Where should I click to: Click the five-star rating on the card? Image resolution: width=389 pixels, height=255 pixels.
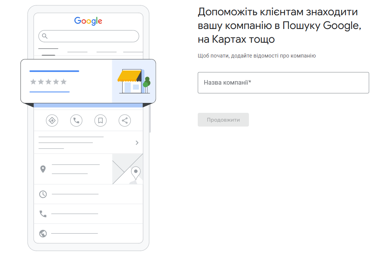[48, 82]
